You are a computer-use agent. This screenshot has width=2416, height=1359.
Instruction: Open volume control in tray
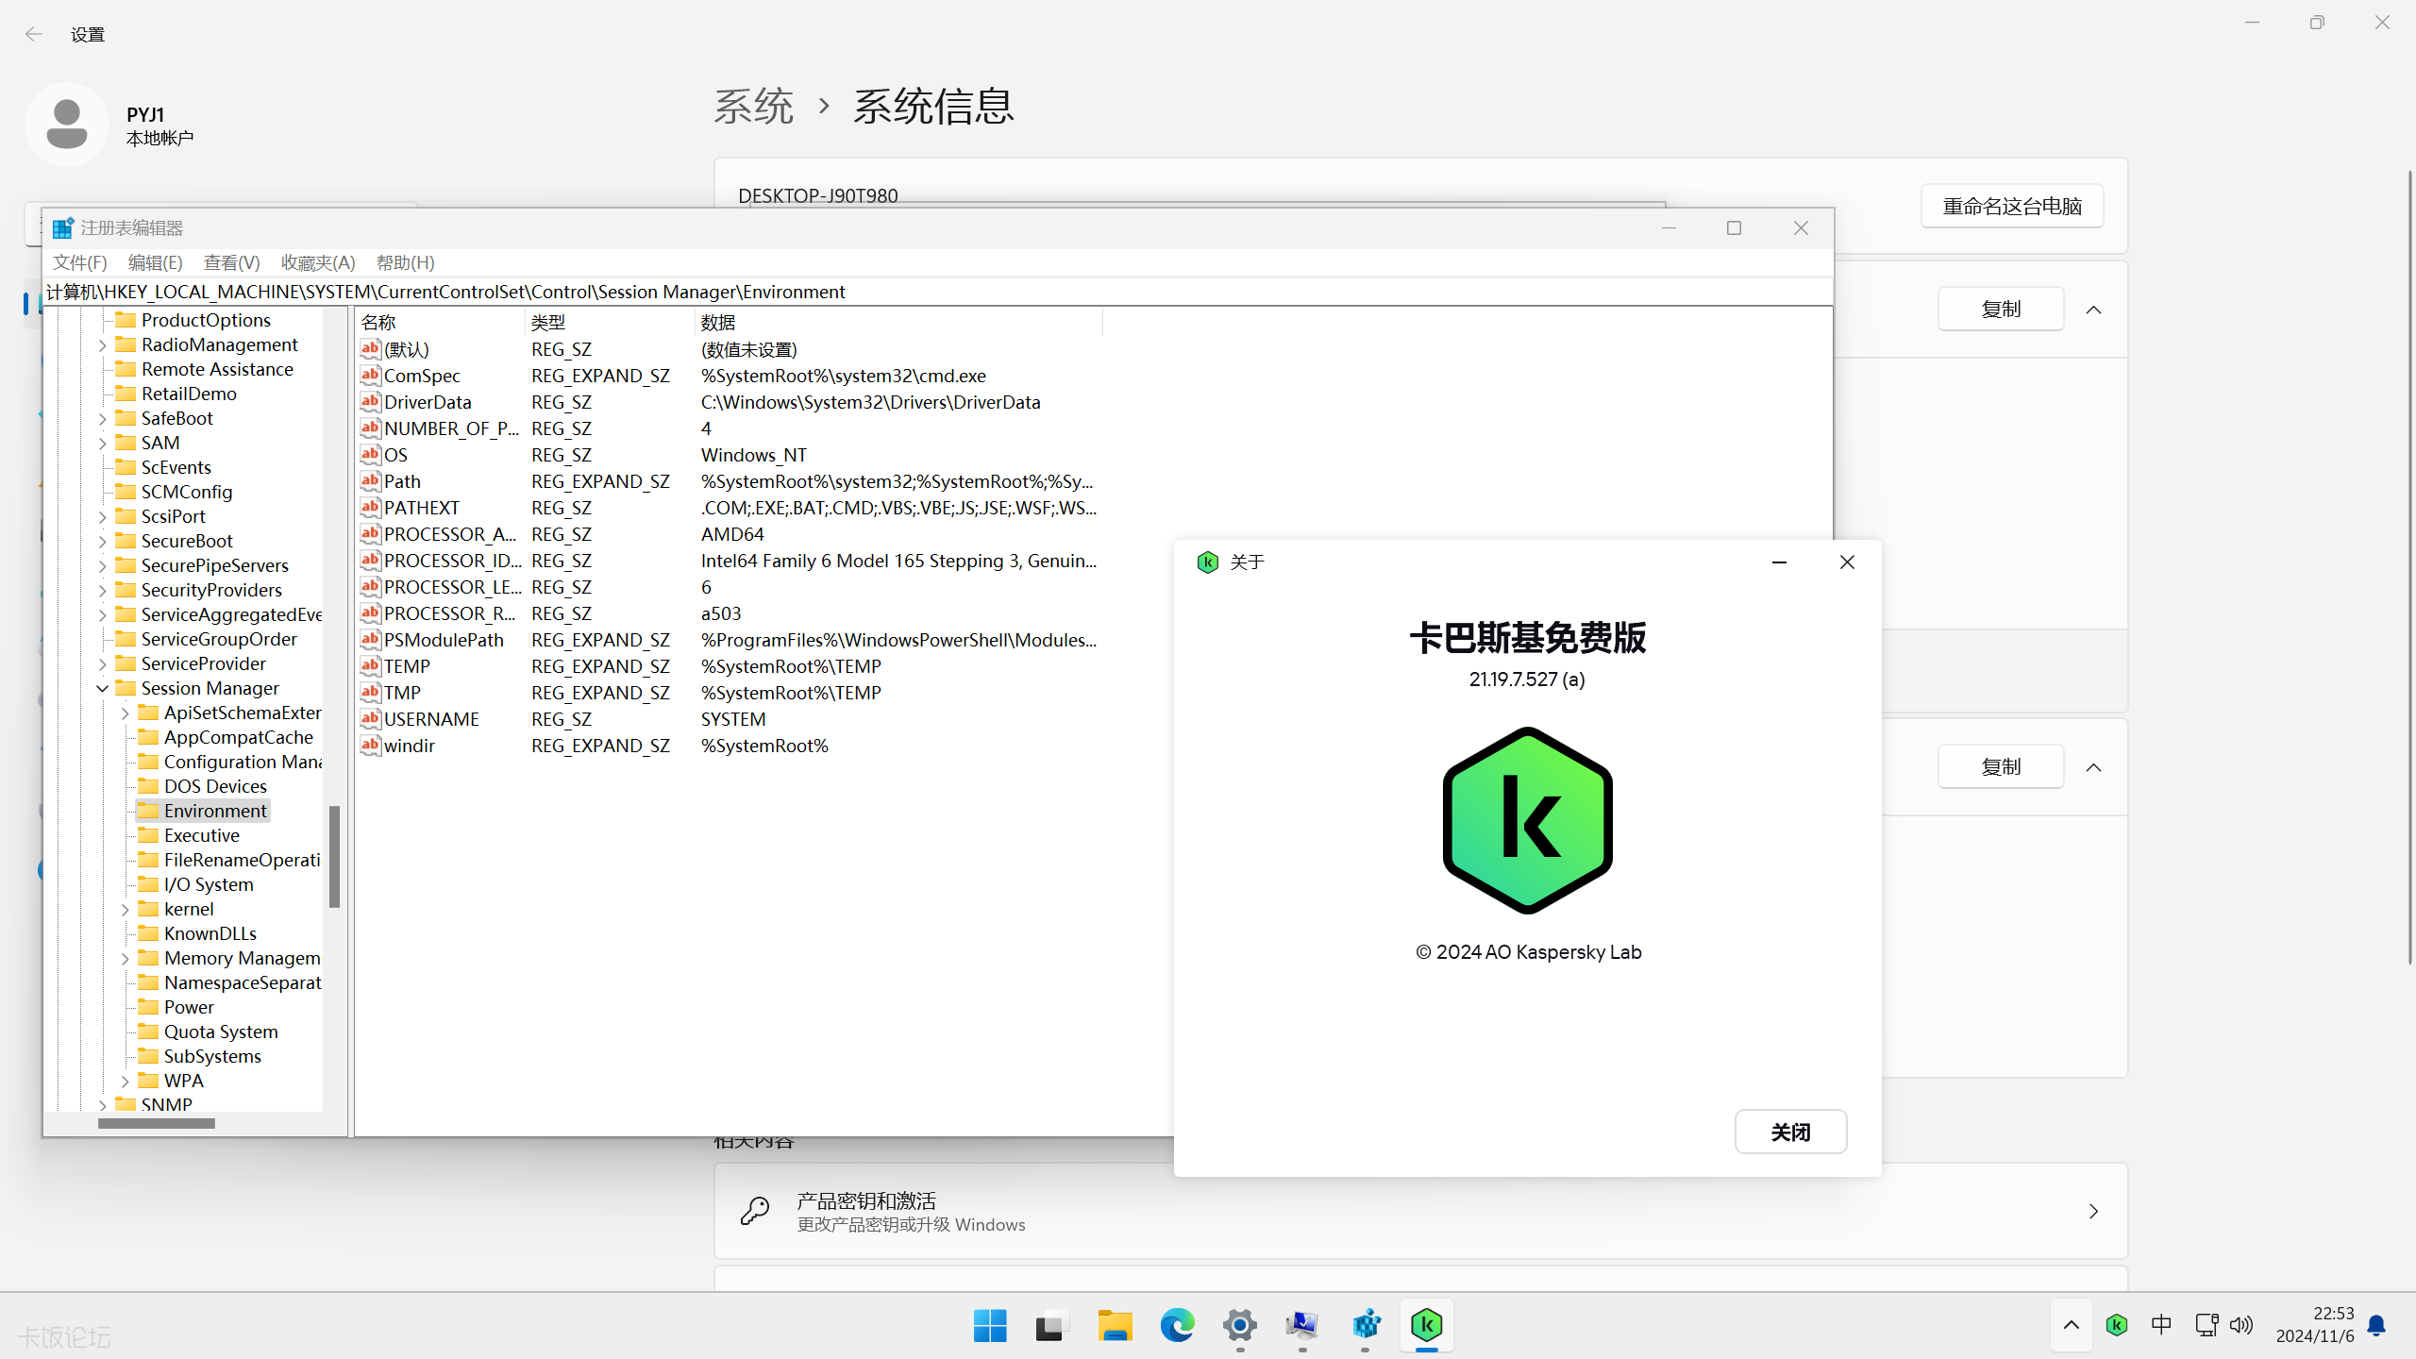click(x=2241, y=1326)
